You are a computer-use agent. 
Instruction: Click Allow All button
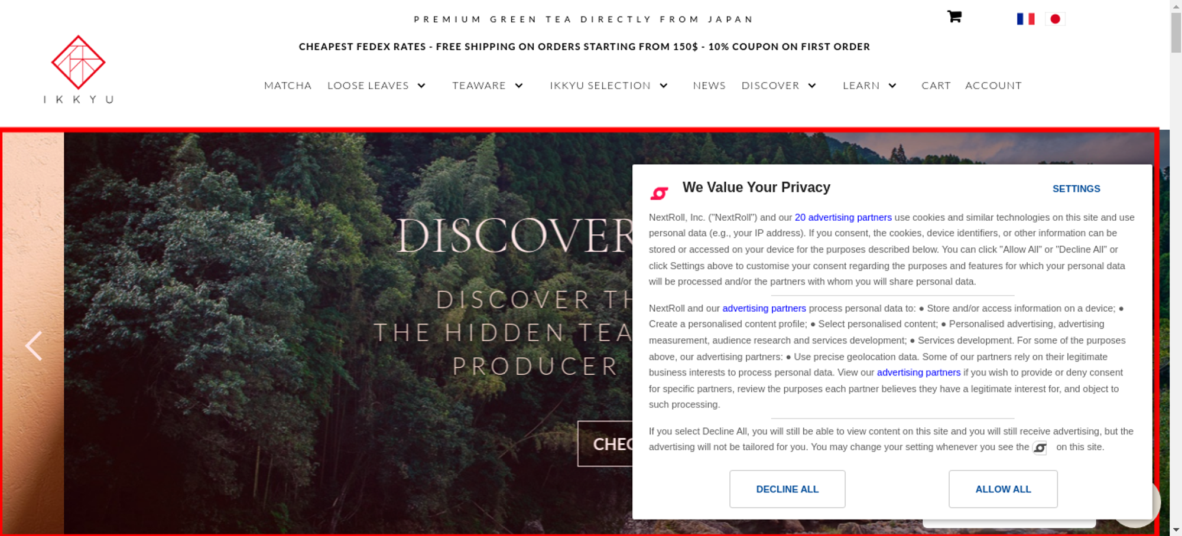click(1003, 489)
